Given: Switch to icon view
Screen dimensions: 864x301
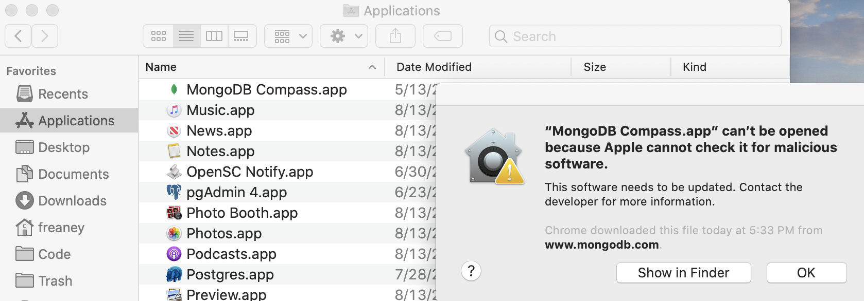Looking at the screenshot, I should (x=159, y=36).
